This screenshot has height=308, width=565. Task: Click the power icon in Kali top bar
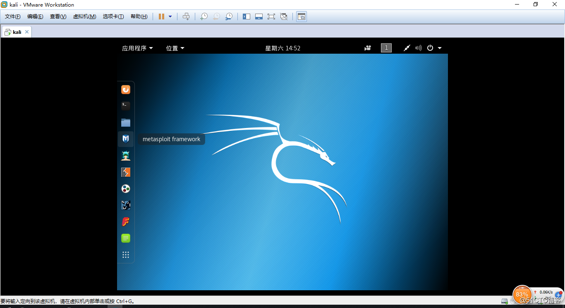[x=430, y=48]
